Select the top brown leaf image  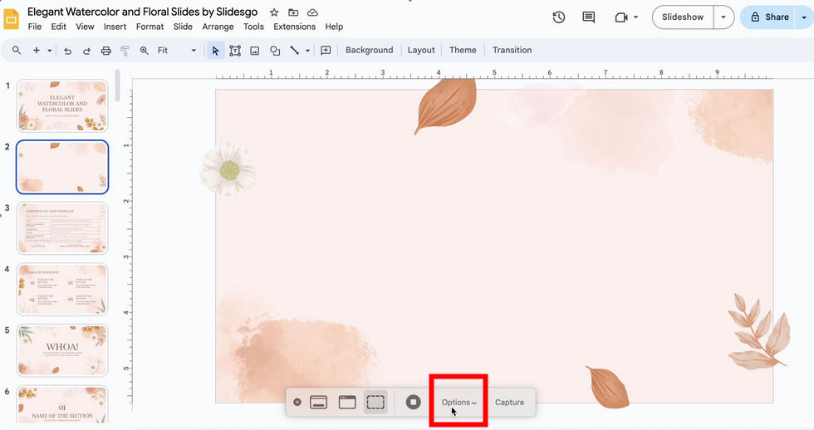click(445, 106)
